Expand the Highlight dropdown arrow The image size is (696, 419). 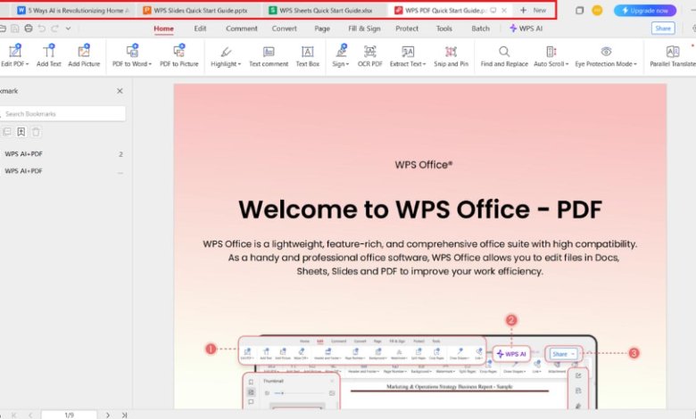click(240, 64)
